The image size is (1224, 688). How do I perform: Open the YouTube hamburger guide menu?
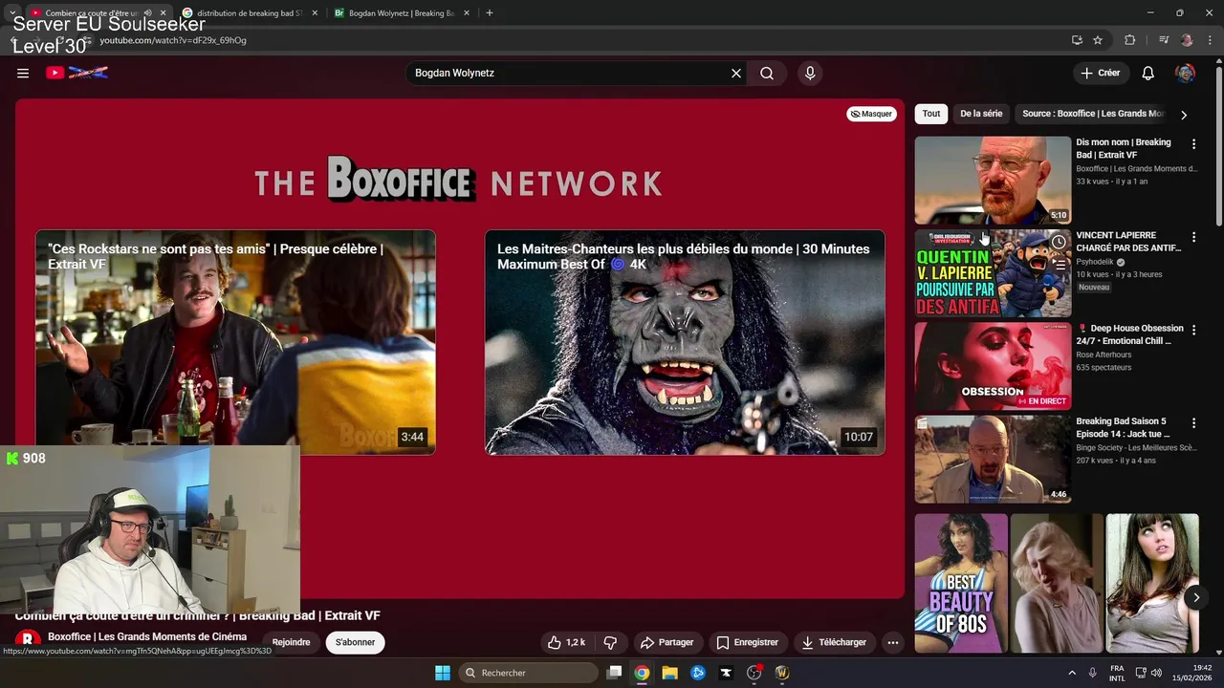click(23, 73)
